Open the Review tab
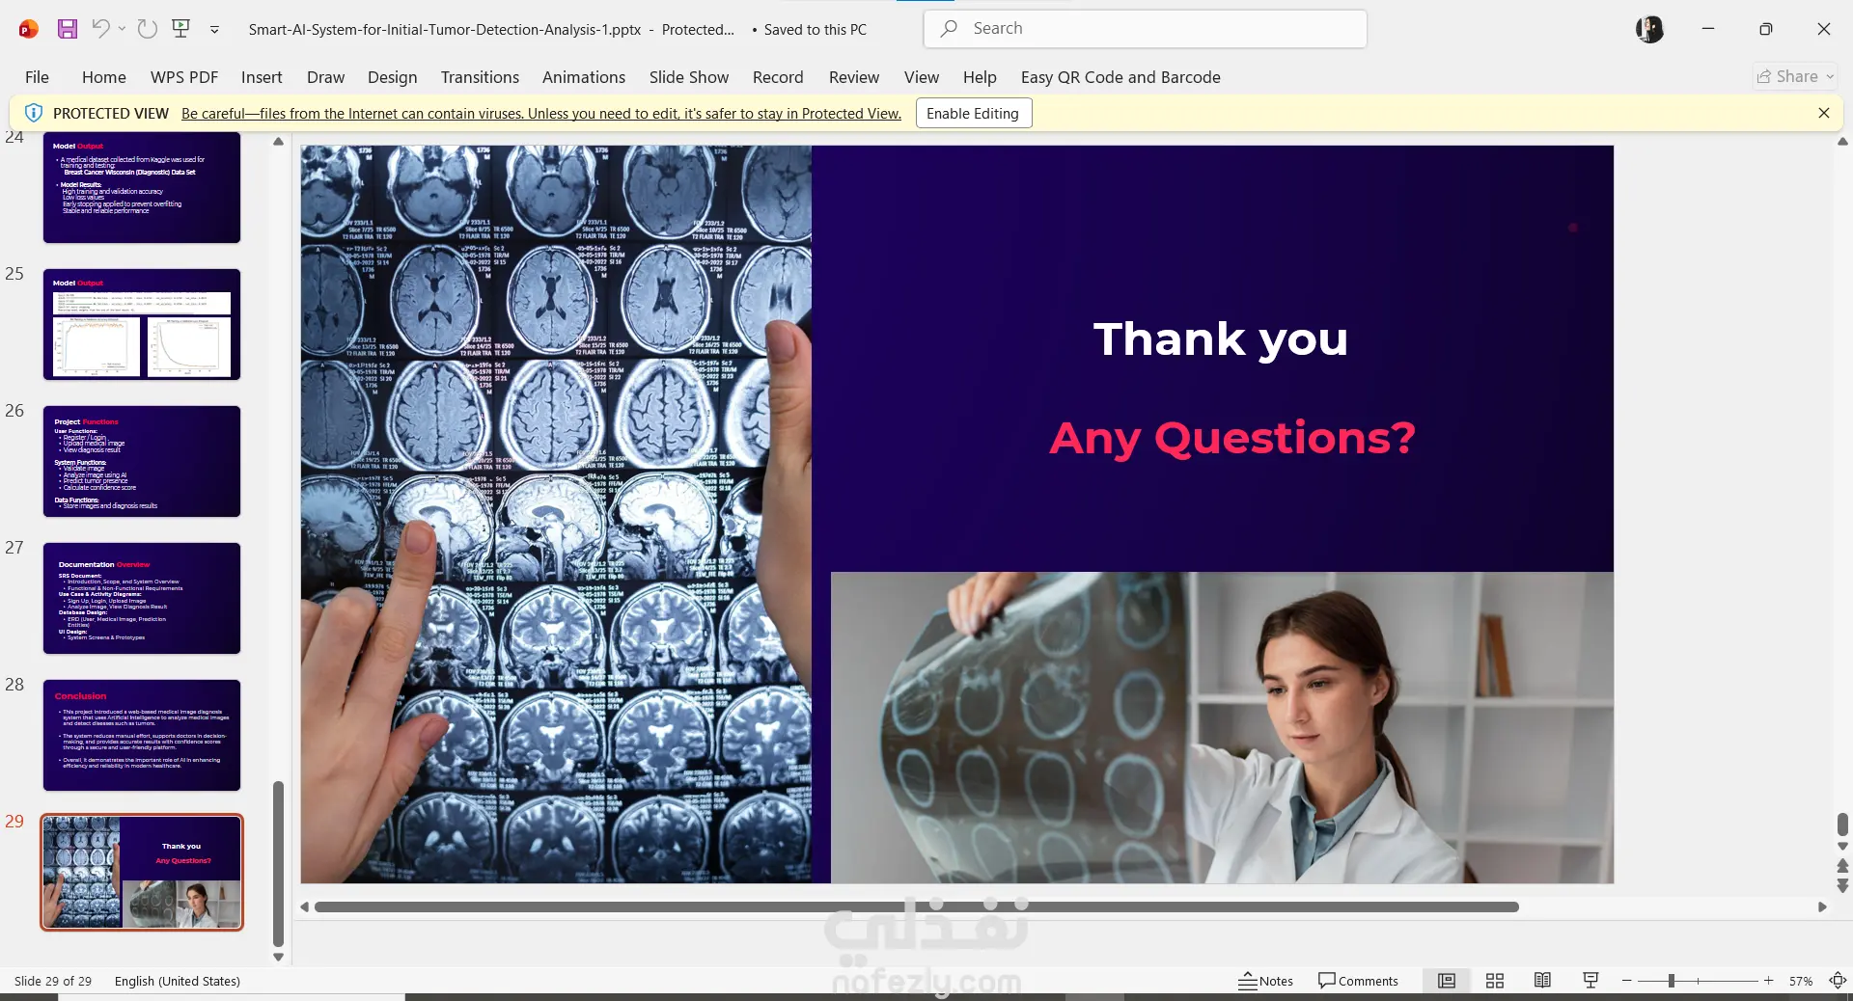This screenshot has height=1001, width=1853. [x=854, y=77]
